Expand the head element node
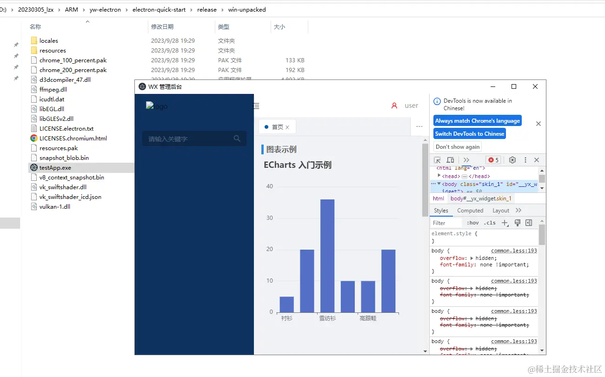The image size is (605, 377). (x=439, y=176)
